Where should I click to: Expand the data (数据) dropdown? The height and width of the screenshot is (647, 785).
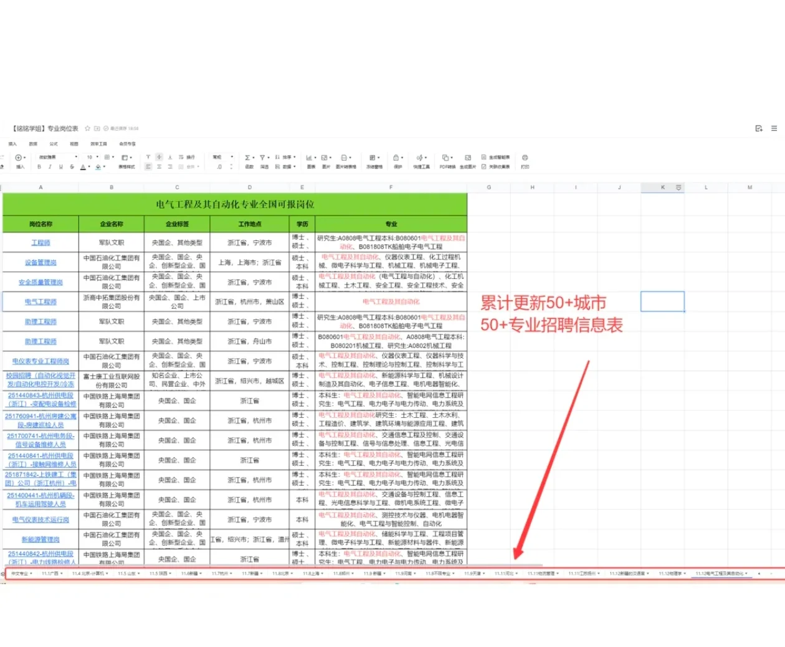[x=285, y=167]
